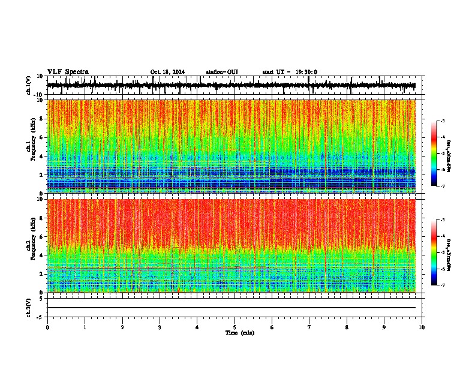
Task: Click the '-3' label on ch.1 color scale
Action: pyautogui.click(x=442, y=121)
